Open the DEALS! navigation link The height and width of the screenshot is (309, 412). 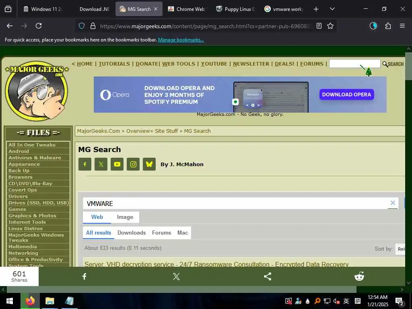[284, 64]
